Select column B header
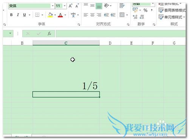The image size is (189, 140). pyautogui.click(x=22, y=43)
